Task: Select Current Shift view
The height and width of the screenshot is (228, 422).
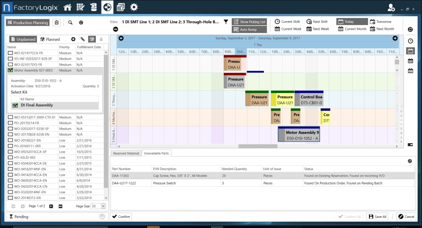Action: point(287,21)
